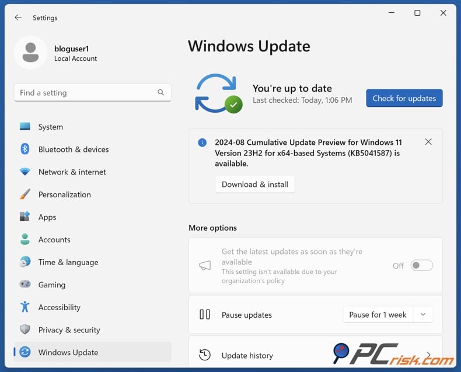Open Personalization settings
This screenshot has width=461, height=372.
[x=93, y=194]
